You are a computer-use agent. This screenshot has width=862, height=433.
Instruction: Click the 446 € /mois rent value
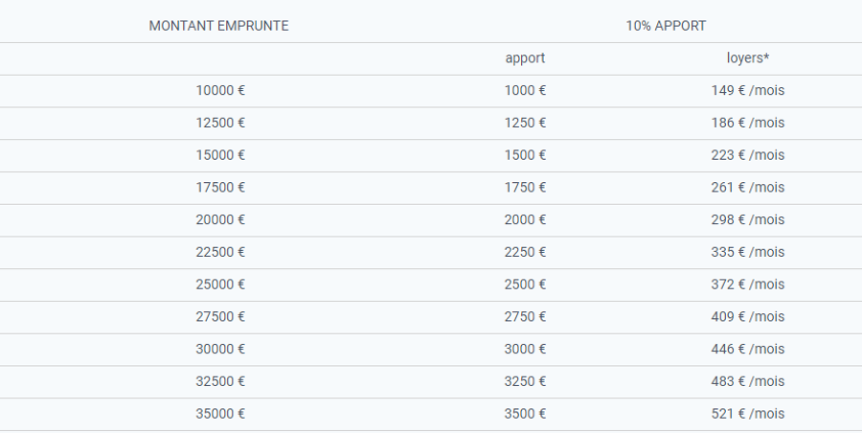[748, 350]
